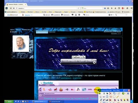The image size is (138, 103).
Task: Open the Дневник Babajka header link
Action: [112, 31]
